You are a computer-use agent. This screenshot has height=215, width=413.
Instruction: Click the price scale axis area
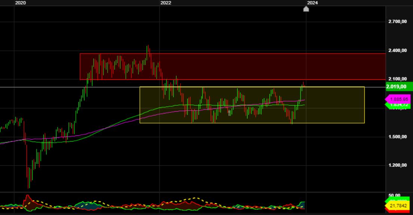point(398,149)
